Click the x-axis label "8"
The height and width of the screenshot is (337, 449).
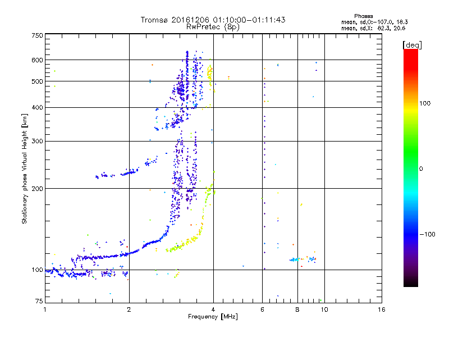pos(297,309)
